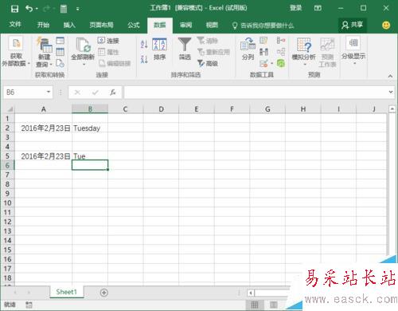398x311 pixels.
Task: Click the formula bar Cancel X icon
Action: coord(77,93)
